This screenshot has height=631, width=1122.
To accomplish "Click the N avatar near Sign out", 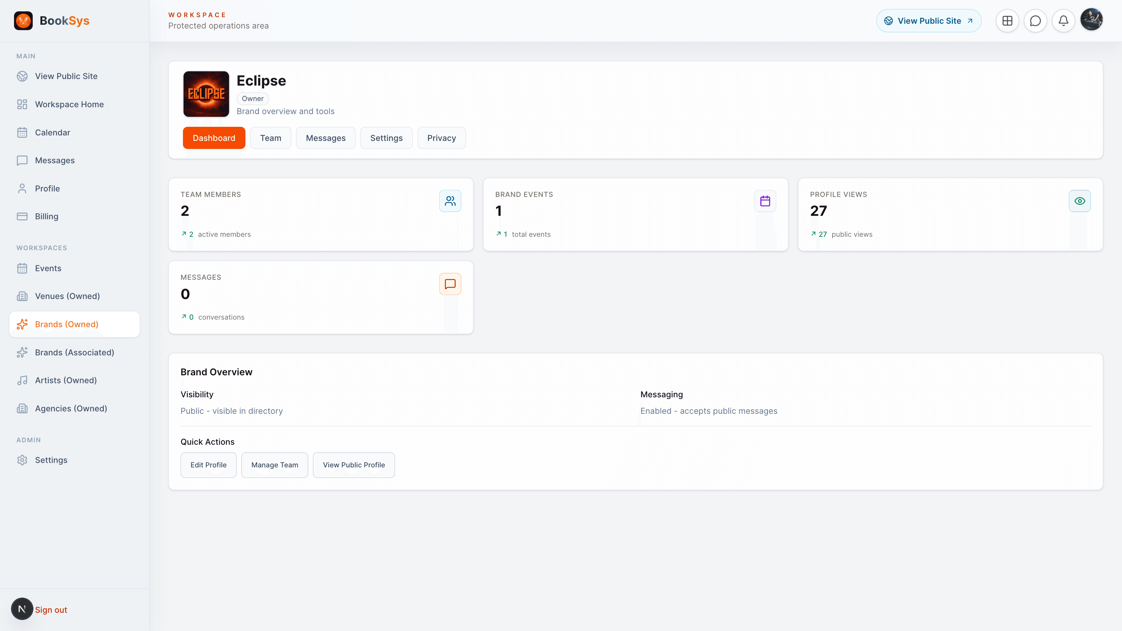I will point(22,609).
